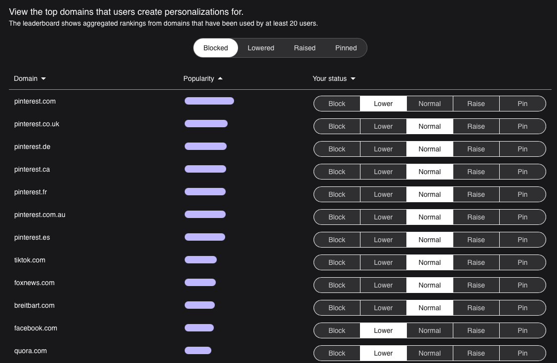This screenshot has width=557, height=363.
Task: Open the Your status filter dropdown
Action: coord(334,78)
